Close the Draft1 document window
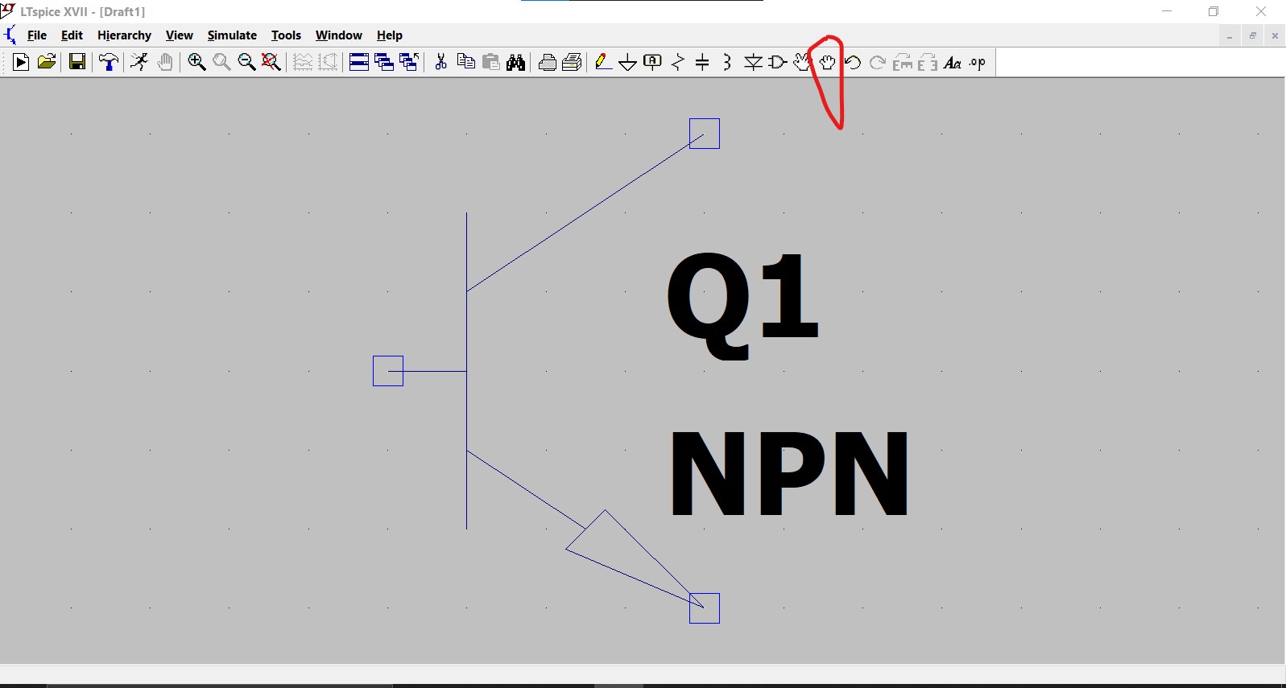Screen dimensions: 1286x688 tap(1275, 36)
